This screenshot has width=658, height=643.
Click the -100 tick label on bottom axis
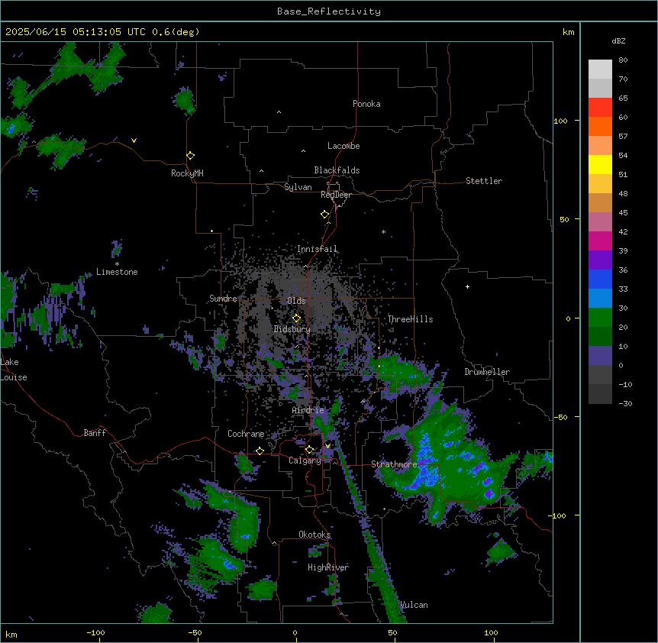click(x=95, y=632)
